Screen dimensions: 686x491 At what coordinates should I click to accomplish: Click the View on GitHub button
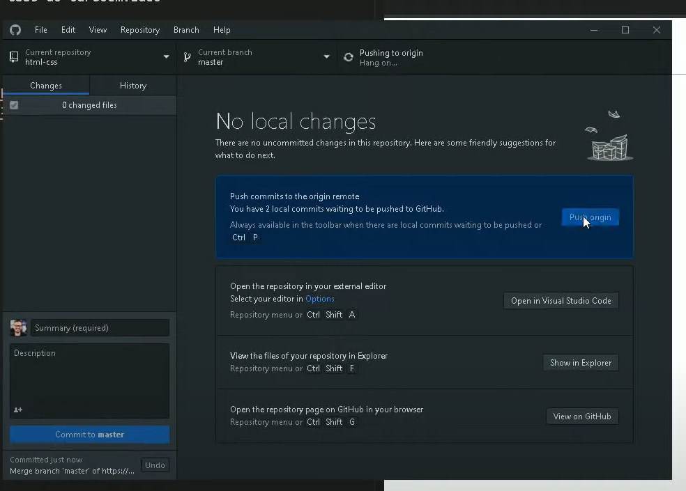(582, 416)
